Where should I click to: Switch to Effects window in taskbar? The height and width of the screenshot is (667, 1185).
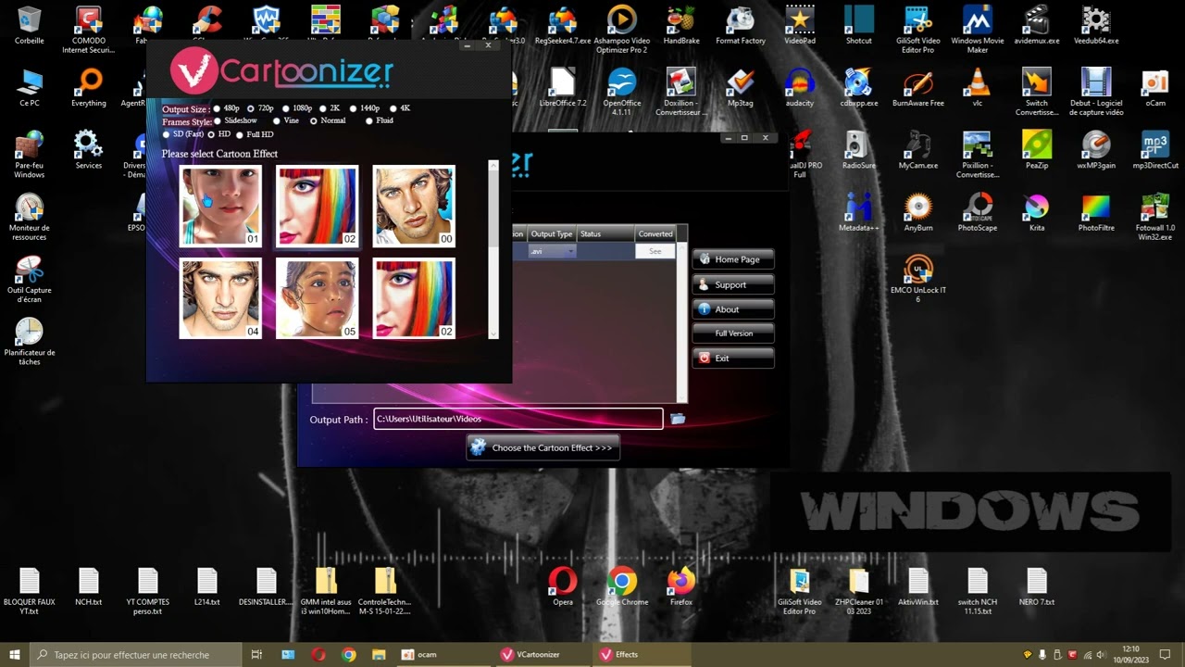coord(641,654)
